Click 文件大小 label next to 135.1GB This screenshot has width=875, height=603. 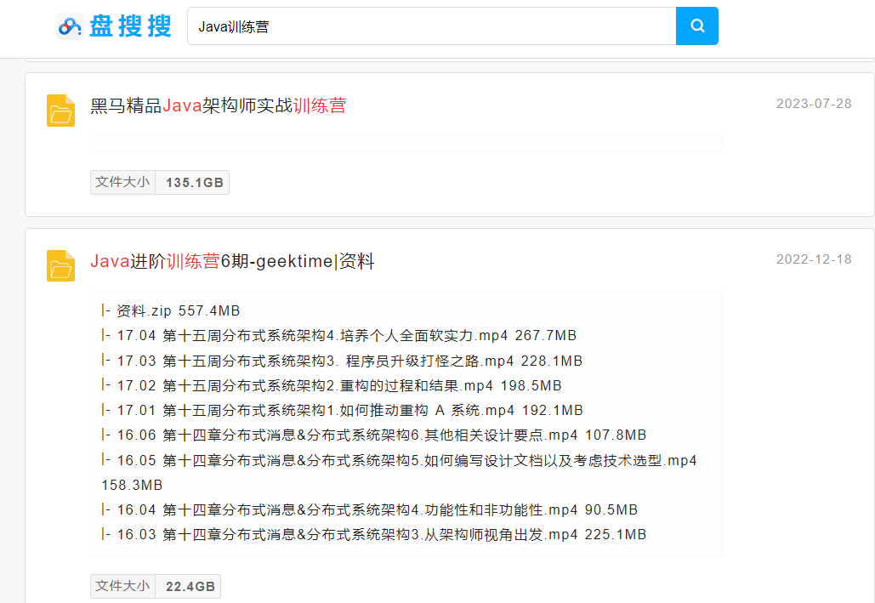click(122, 182)
